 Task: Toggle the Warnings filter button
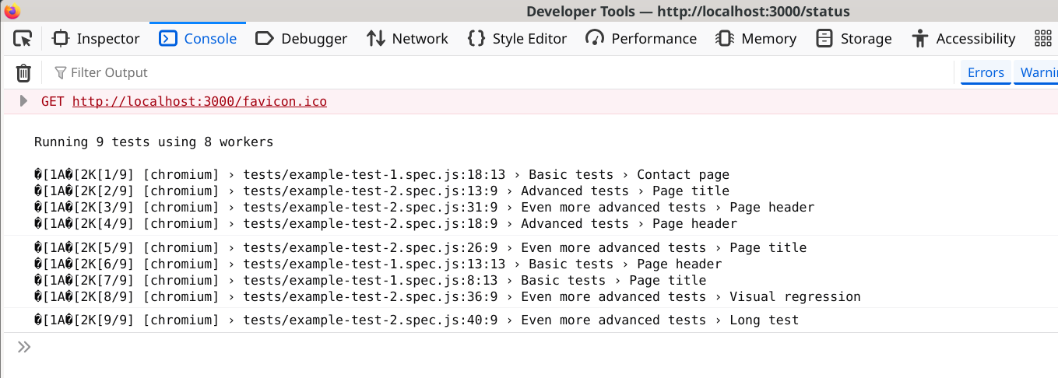(1037, 72)
